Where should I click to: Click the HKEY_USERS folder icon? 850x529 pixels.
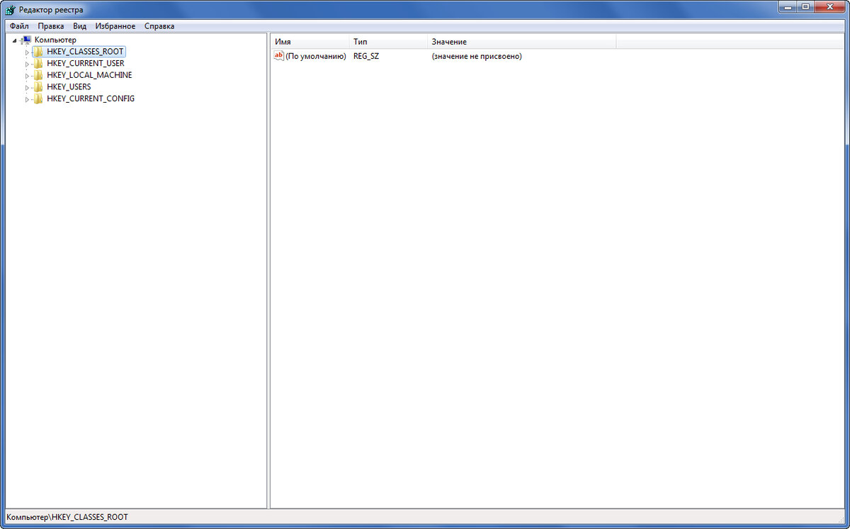[x=38, y=86]
